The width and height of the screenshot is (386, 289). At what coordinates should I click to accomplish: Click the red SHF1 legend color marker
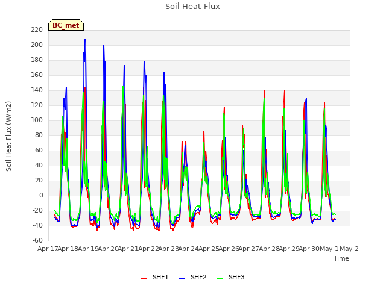[x=144, y=278]
